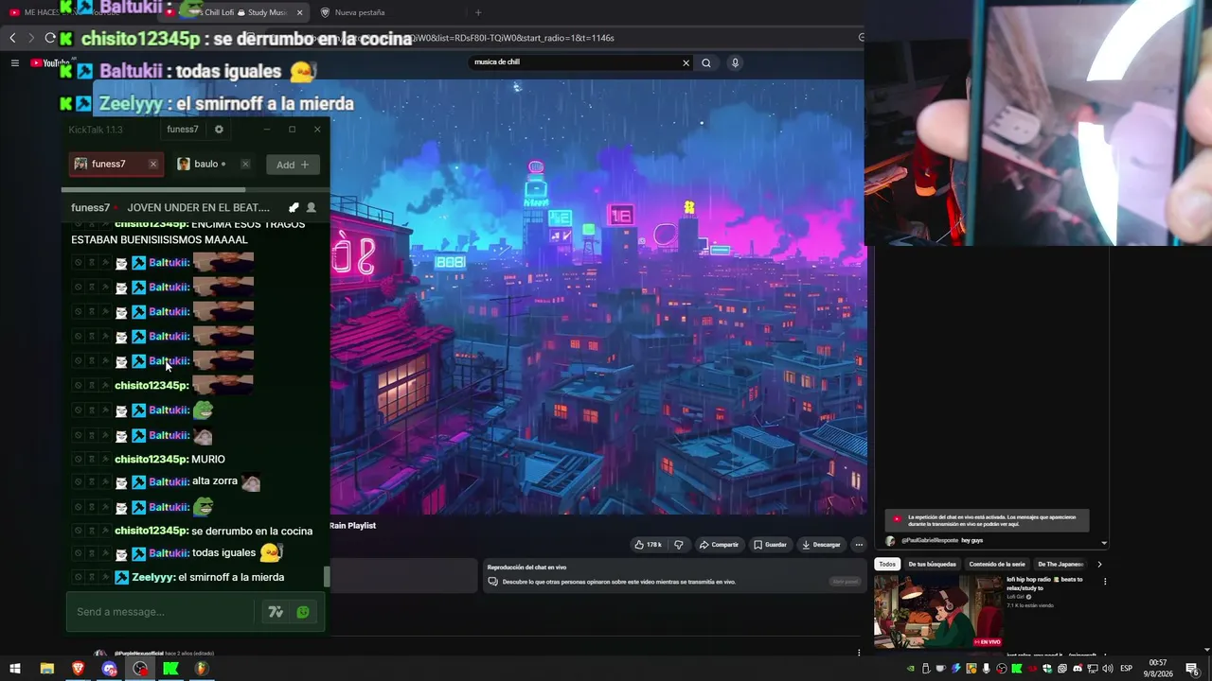Ban icon beside Zeelyyy's smirnoff message
This screenshot has width=1212, height=681.
[x=78, y=577]
